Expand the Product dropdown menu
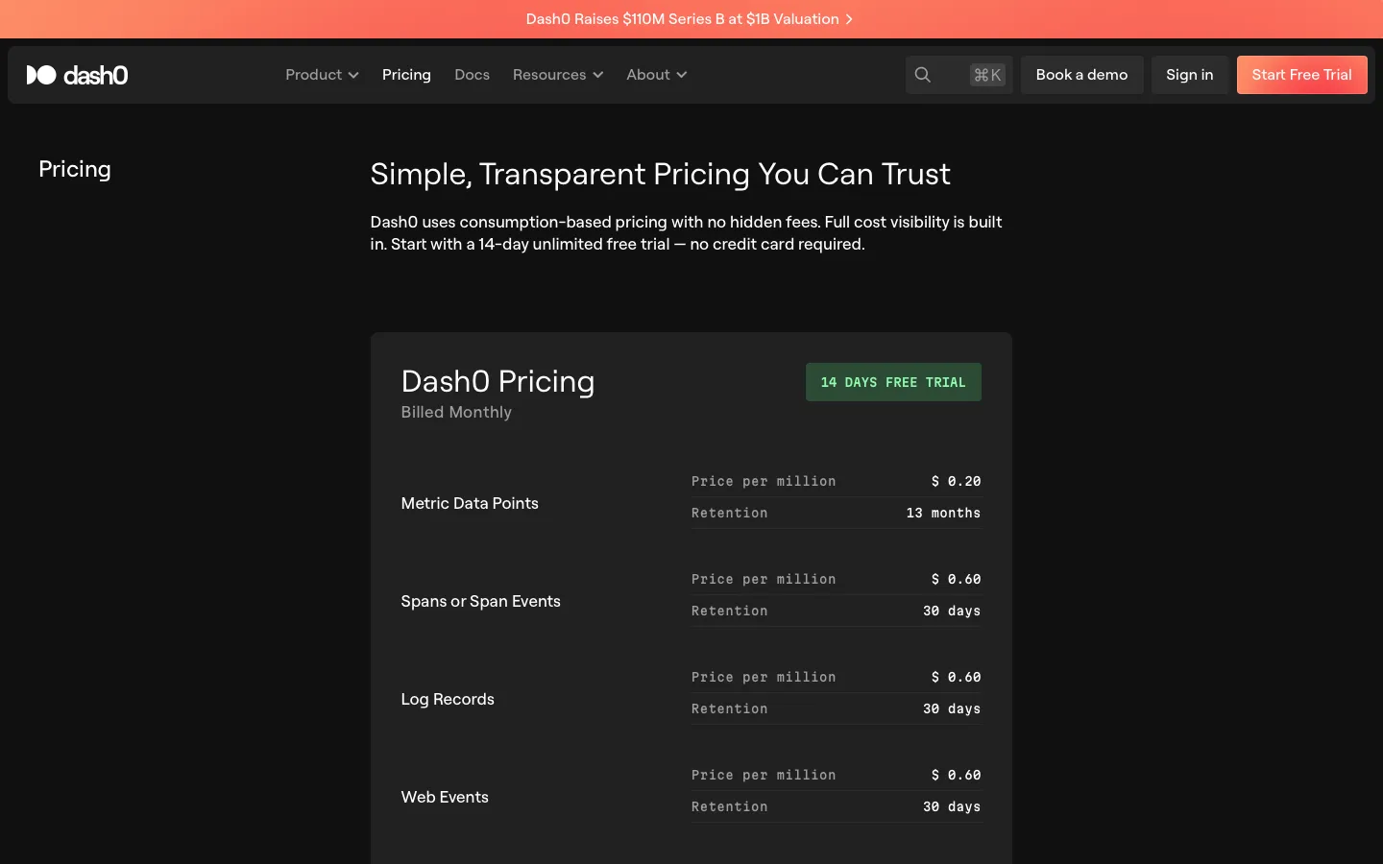The height and width of the screenshot is (864, 1383). coord(322,75)
